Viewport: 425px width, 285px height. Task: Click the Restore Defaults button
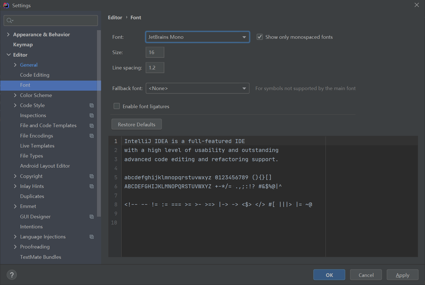point(136,124)
